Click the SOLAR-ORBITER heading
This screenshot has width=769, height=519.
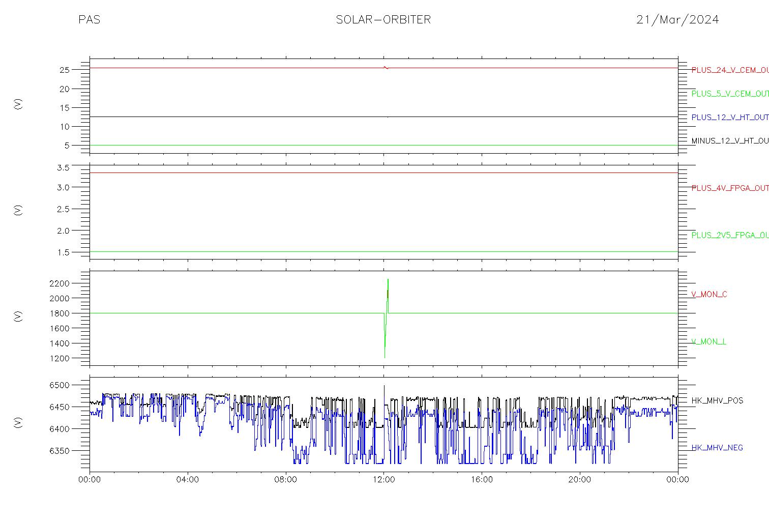point(383,20)
